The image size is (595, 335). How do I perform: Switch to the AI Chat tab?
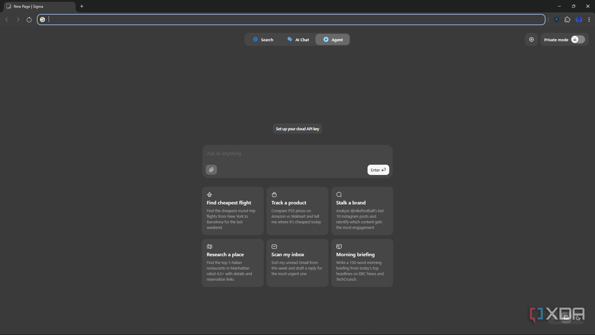pos(298,40)
